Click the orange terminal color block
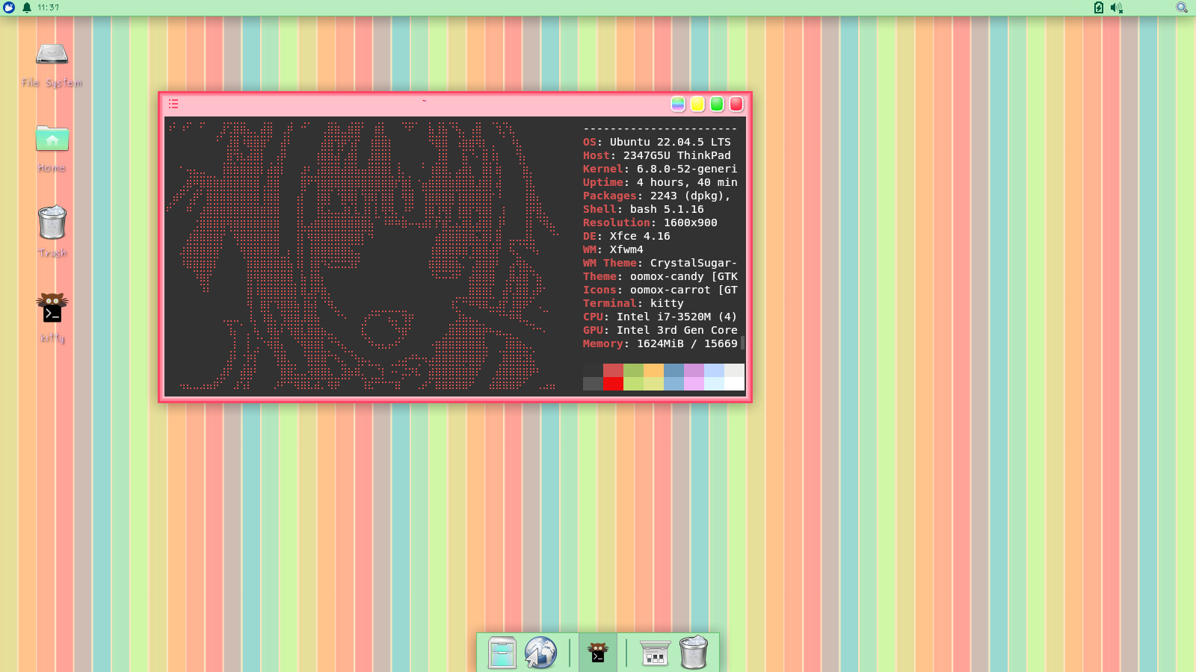1196x672 pixels. pos(653,370)
